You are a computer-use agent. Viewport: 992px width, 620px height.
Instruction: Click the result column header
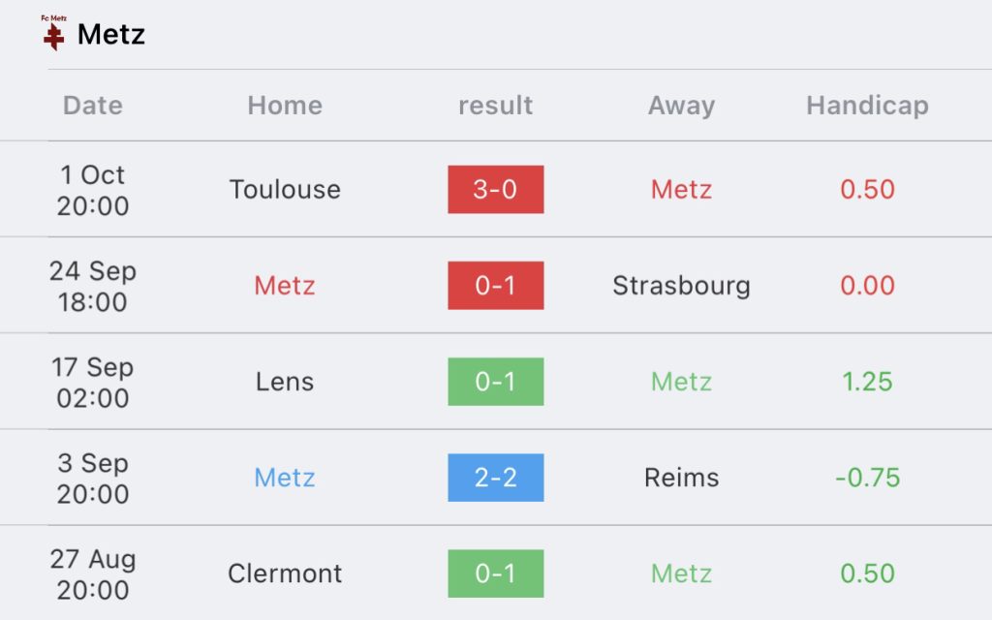pos(495,105)
